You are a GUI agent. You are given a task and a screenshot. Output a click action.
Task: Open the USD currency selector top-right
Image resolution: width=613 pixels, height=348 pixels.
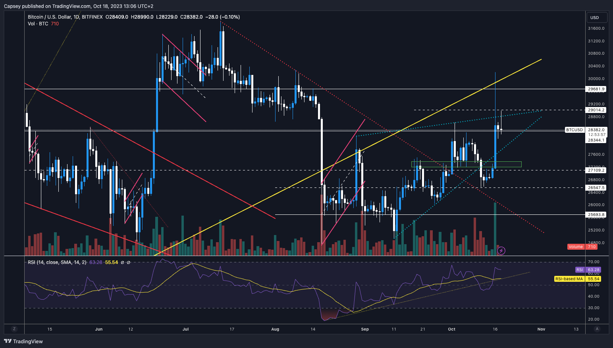point(597,17)
